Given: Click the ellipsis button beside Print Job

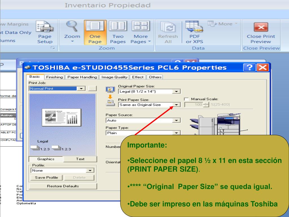Looking at the screenshot, I should 92,88.
